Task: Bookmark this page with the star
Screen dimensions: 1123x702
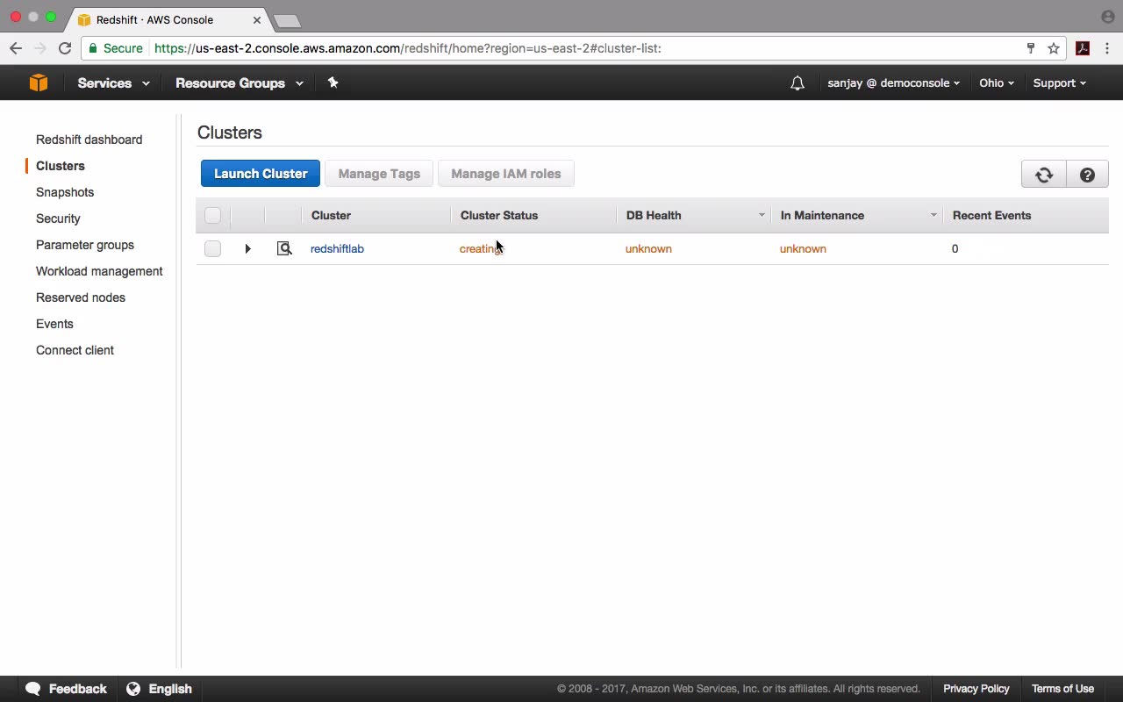Action: coord(1054,48)
